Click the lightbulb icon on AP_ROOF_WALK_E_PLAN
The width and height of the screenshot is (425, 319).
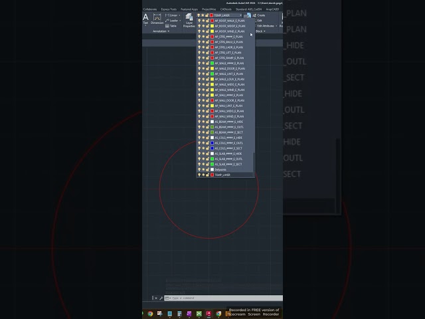(x=199, y=21)
